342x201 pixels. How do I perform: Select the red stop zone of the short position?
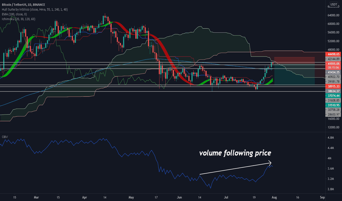pos(294,60)
